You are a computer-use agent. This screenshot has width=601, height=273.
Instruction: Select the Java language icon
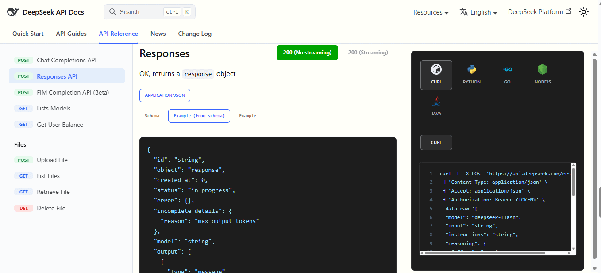click(x=436, y=102)
